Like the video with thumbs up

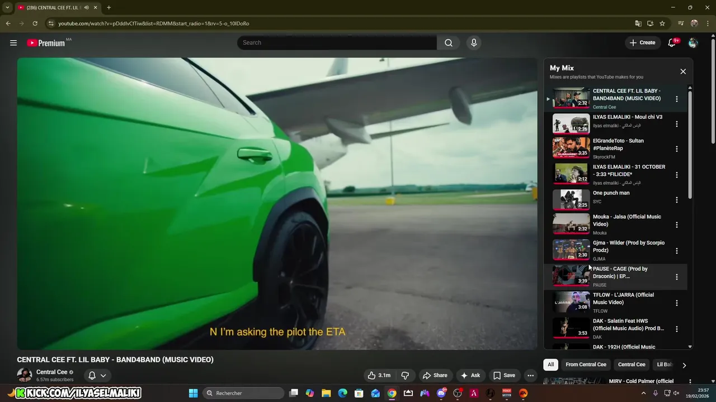click(379, 375)
